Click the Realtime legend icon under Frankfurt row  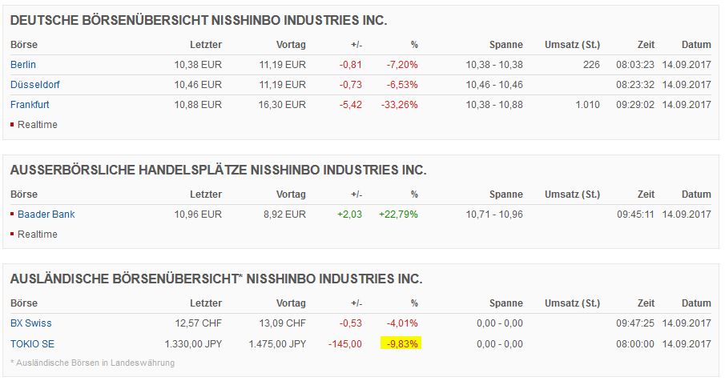pos(13,125)
